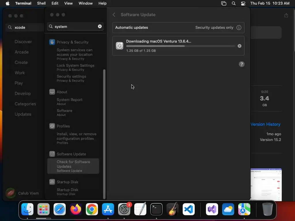Open Develop in App Store sidebar
Image resolution: width=295 pixels, height=221 pixels.
tap(22, 94)
